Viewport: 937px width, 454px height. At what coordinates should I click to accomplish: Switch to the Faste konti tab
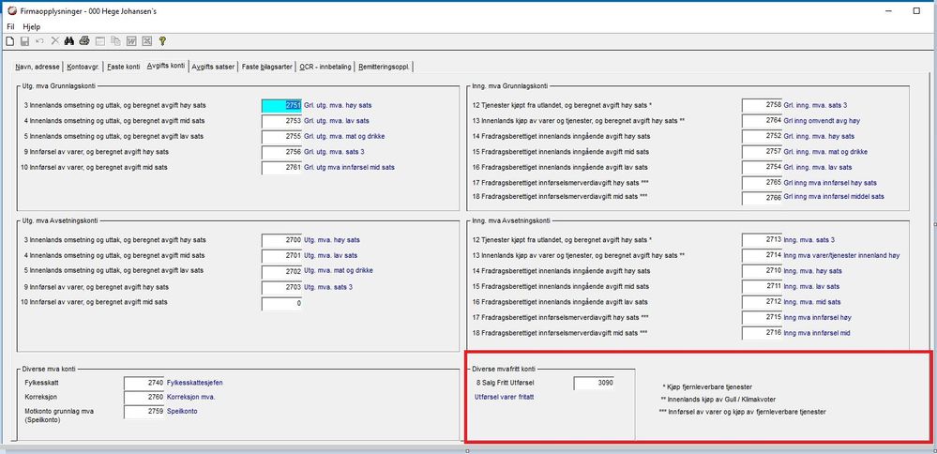(x=124, y=67)
